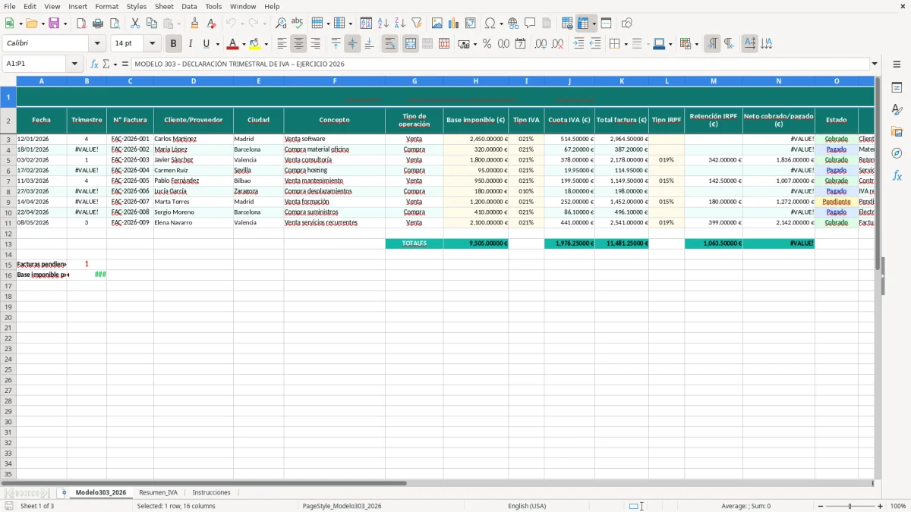Screen dimensions: 911x512
Task: Toggle Italic formatting
Action: point(191,44)
